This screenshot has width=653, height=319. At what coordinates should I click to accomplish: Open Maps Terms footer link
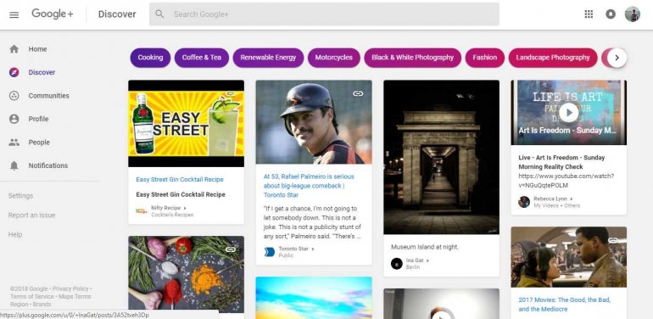click(x=75, y=296)
